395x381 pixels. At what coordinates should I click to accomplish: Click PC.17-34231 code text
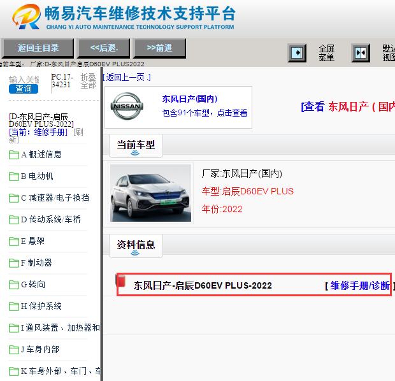pyautogui.click(x=62, y=81)
